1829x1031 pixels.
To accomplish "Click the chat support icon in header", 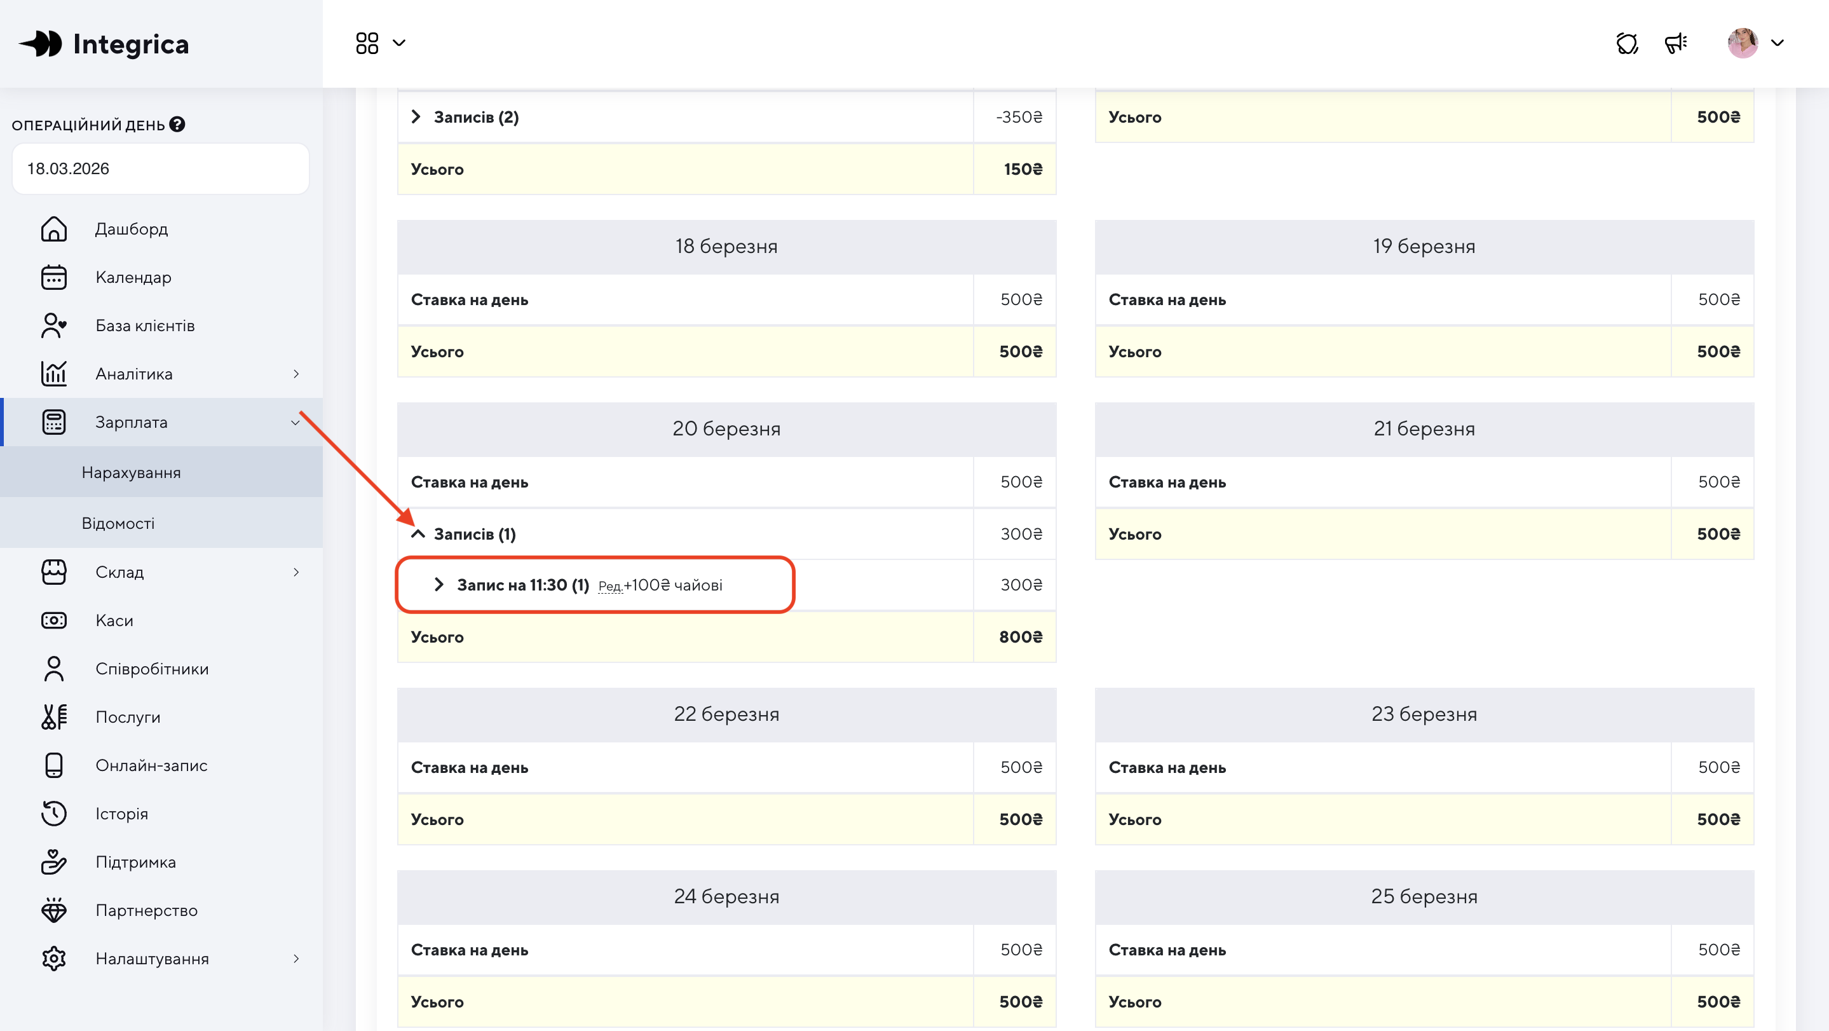I will pyautogui.click(x=1627, y=43).
